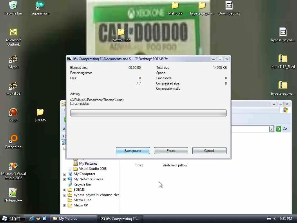Cancel the 7-Zip compression
297x223 pixels.
[x=209, y=151]
